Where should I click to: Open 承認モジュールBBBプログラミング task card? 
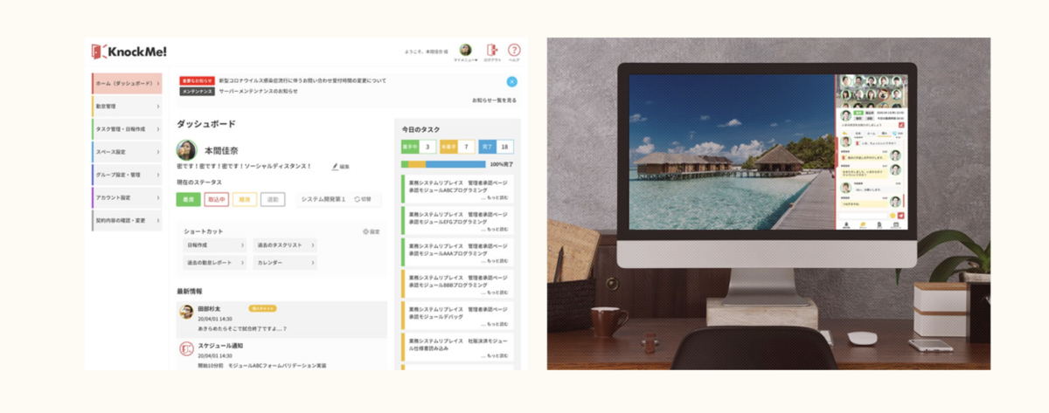457,284
